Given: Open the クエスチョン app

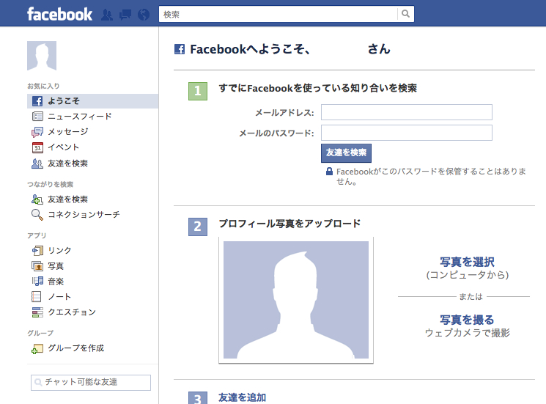Looking at the screenshot, I should [x=72, y=312].
